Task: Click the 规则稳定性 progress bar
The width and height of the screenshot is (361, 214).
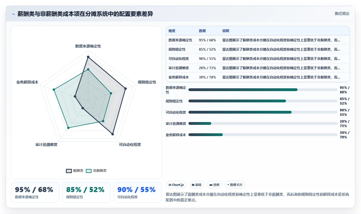Action: [x=263, y=101]
